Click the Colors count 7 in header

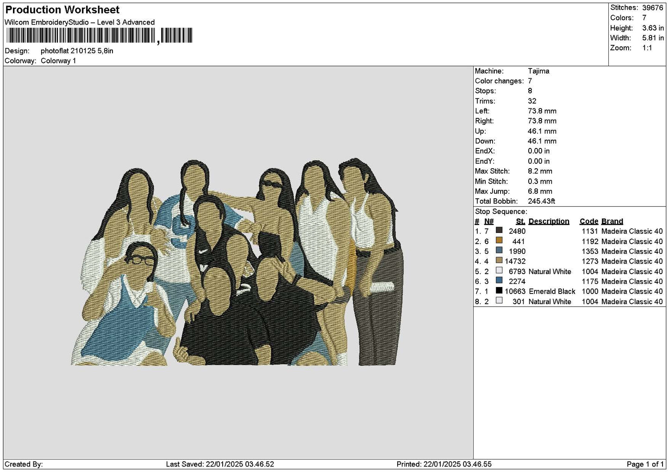(x=644, y=18)
